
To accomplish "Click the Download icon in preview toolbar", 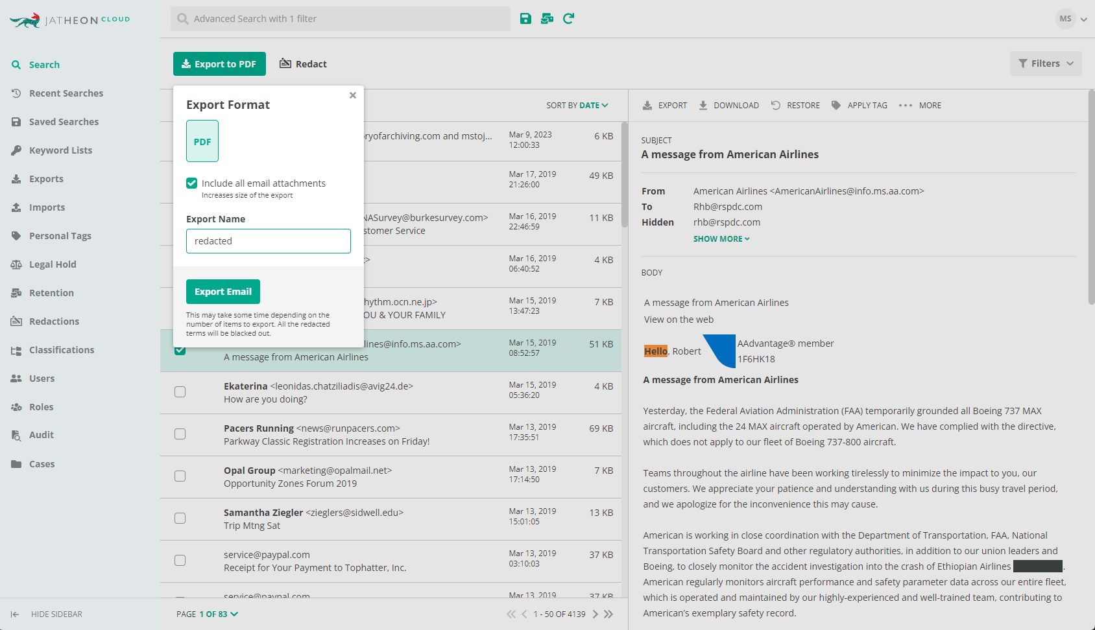I will [703, 105].
